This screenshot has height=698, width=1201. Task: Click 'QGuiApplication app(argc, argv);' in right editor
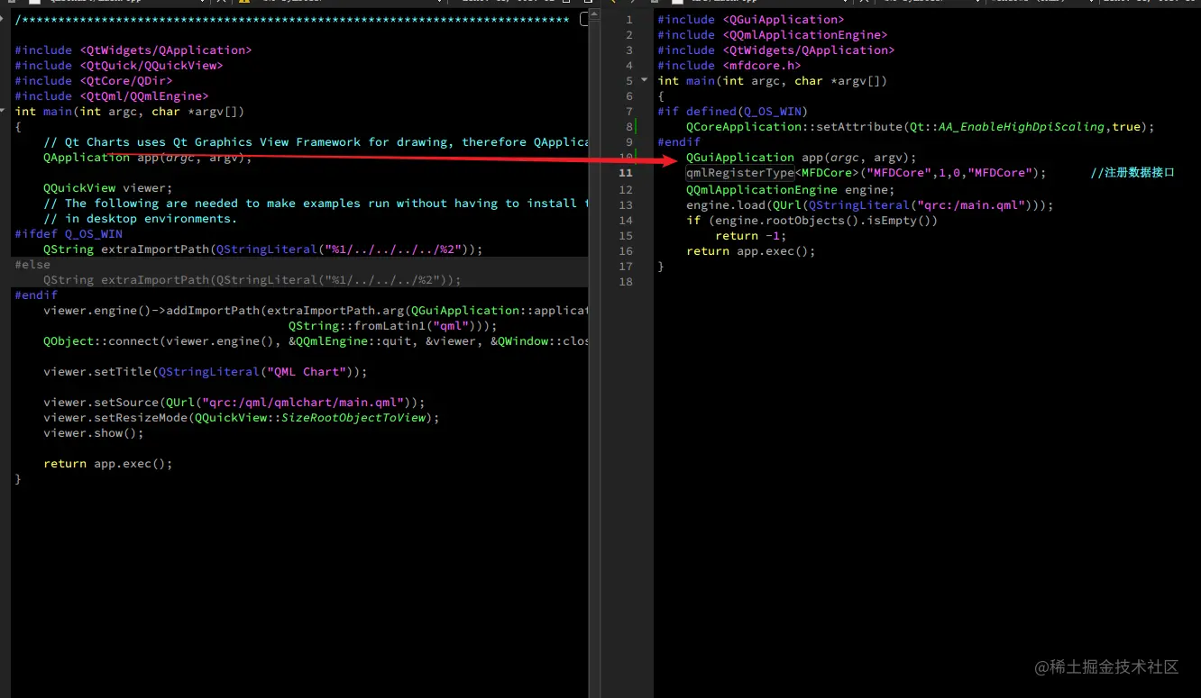(x=802, y=158)
